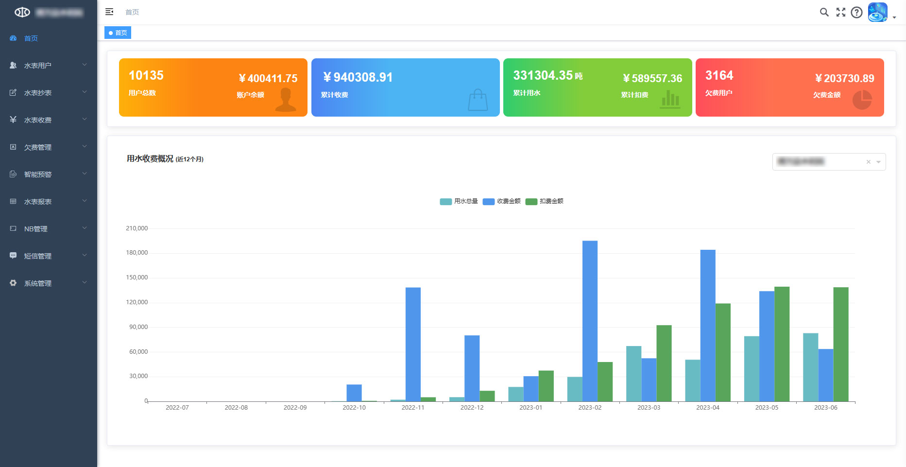Toggle 扣费金额 series in chart legend

[544, 201]
